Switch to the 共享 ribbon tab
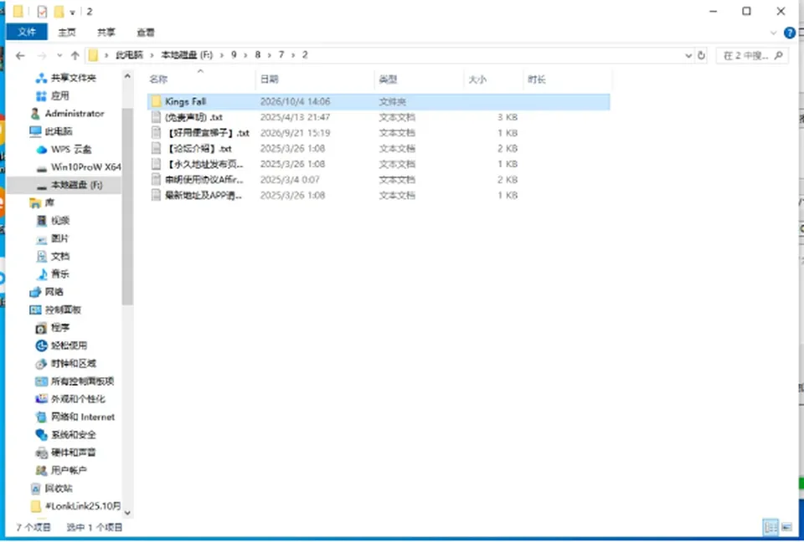 tap(106, 33)
